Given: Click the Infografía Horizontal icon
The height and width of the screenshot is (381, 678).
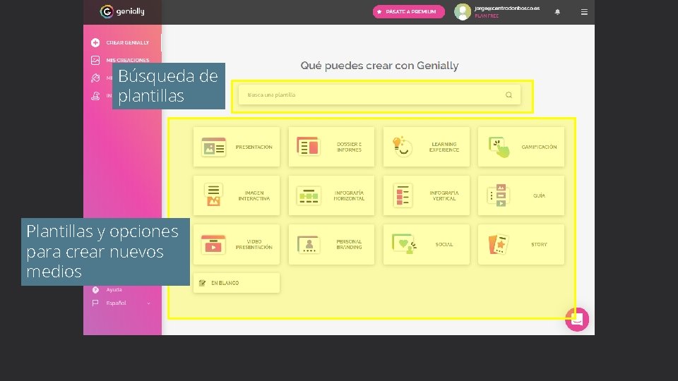Looking at the screenshot, I should (x=309, y=195).
